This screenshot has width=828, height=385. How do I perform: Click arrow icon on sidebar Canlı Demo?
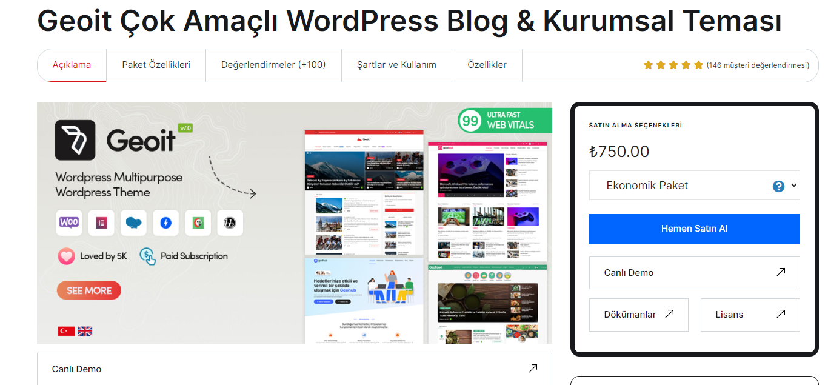781,272
